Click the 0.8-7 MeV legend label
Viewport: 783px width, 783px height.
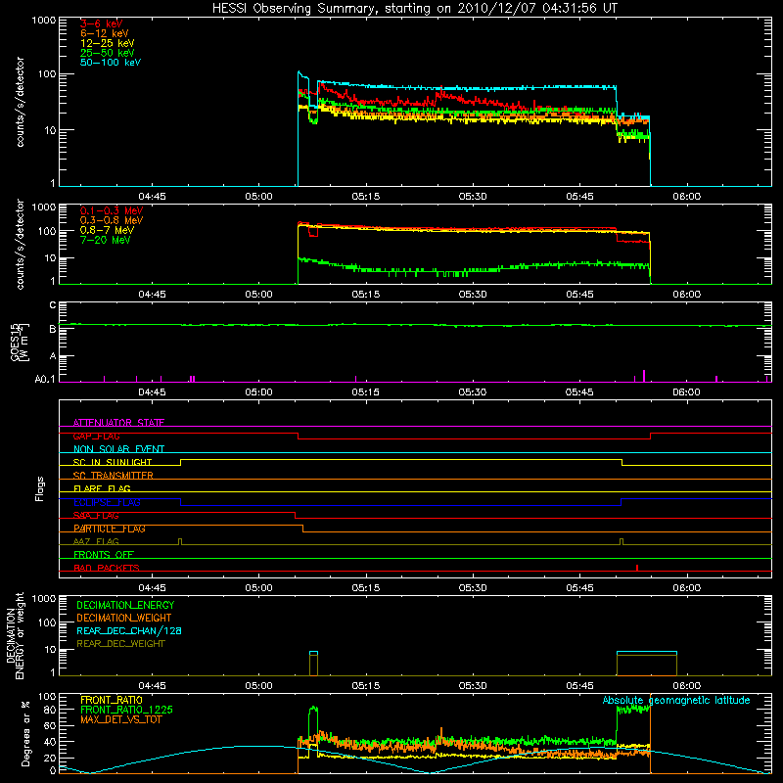pyautogui.click(x=107, y=230)
